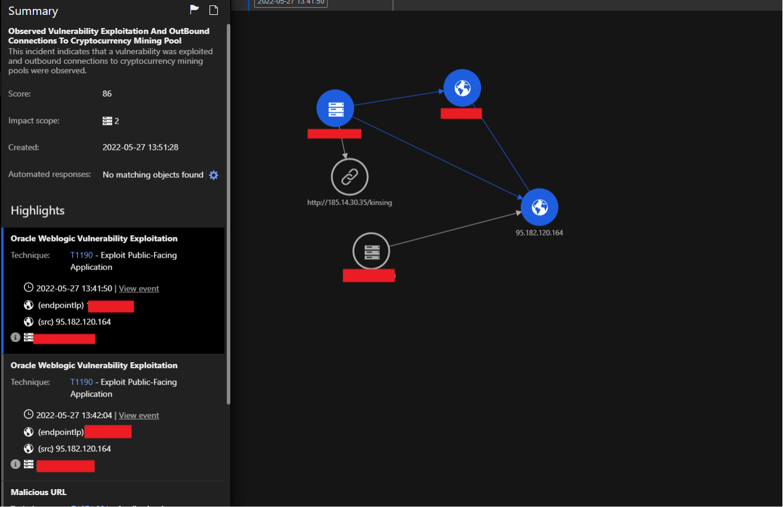This screenshot has width=783, height=507.
Task: Select the Malicious URL highlight card
Action: [x=39, y=492]
